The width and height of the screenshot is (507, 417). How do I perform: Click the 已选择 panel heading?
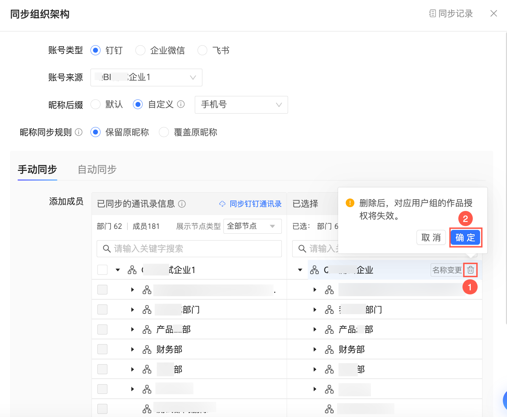click(305, 204)
